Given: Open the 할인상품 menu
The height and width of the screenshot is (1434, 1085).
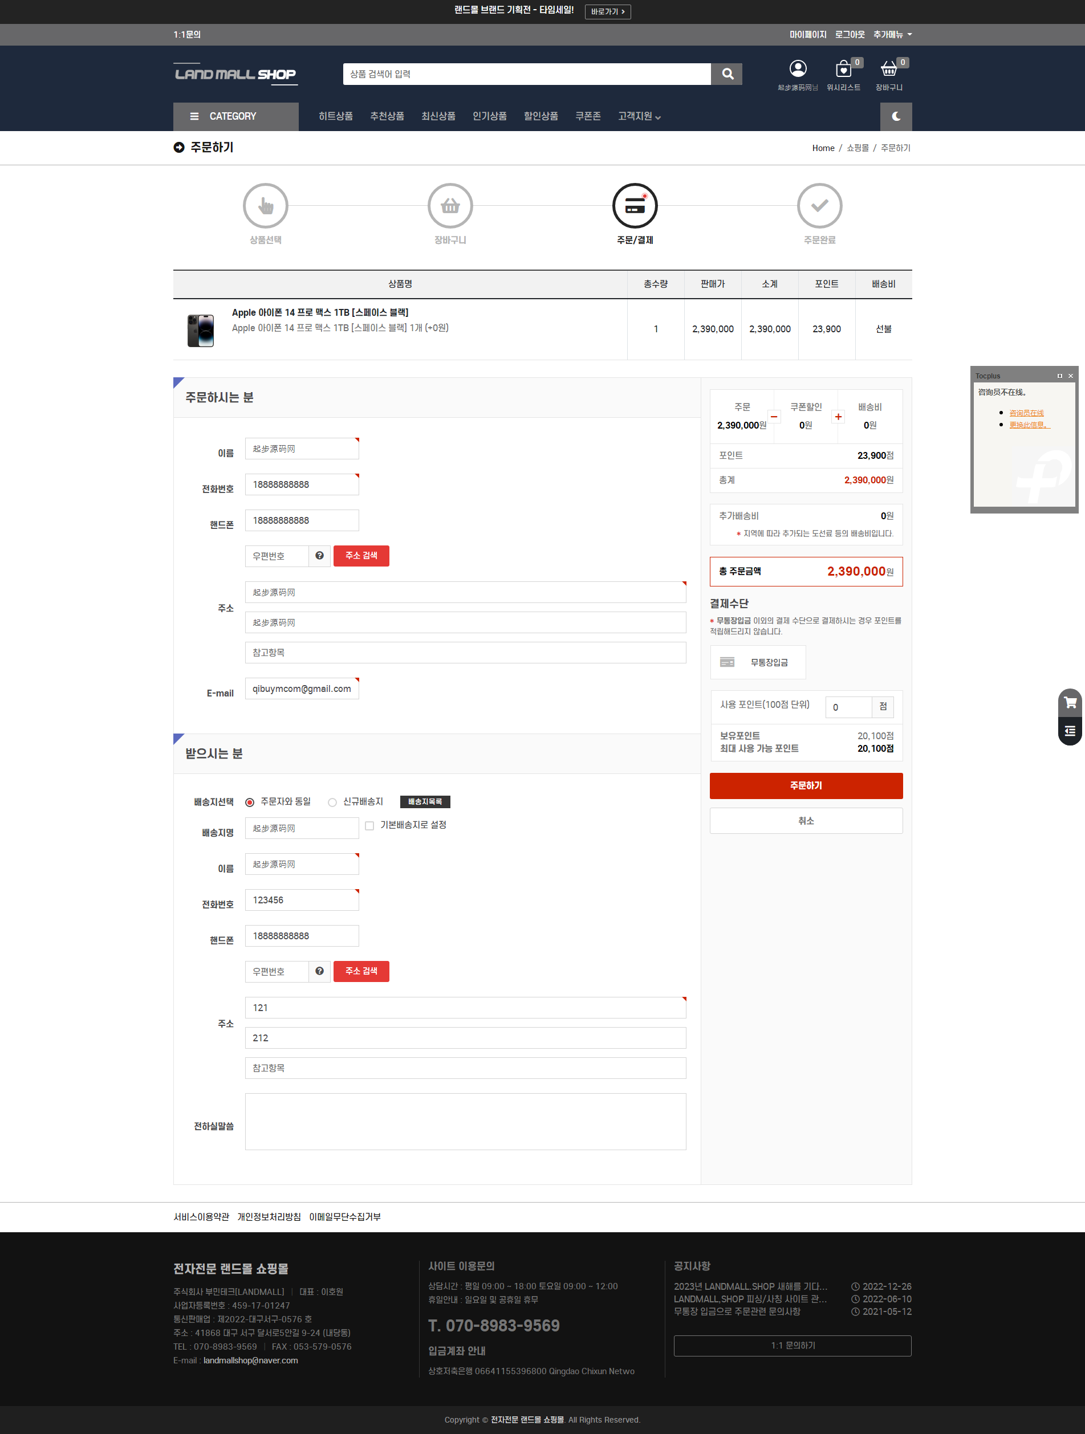Looking at the screenshot, I should [541, 116].
